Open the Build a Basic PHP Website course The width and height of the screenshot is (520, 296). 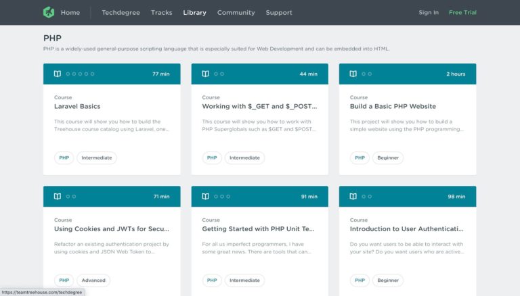coord(393,106)
